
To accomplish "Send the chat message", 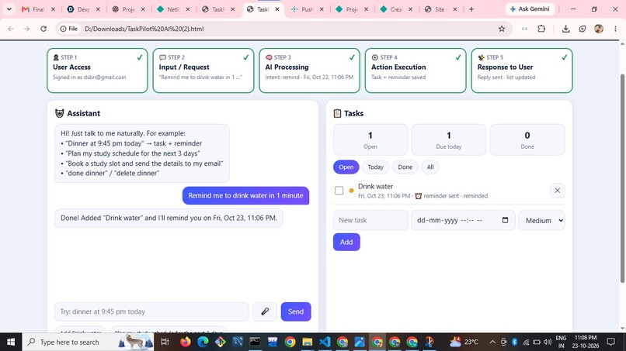I will pyautogui.click(x=296, y=311).
